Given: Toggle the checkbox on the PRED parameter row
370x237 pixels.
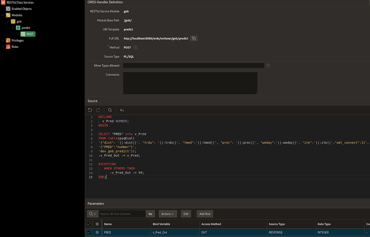Looking at the screenshot, I should [x=89, y=232].
